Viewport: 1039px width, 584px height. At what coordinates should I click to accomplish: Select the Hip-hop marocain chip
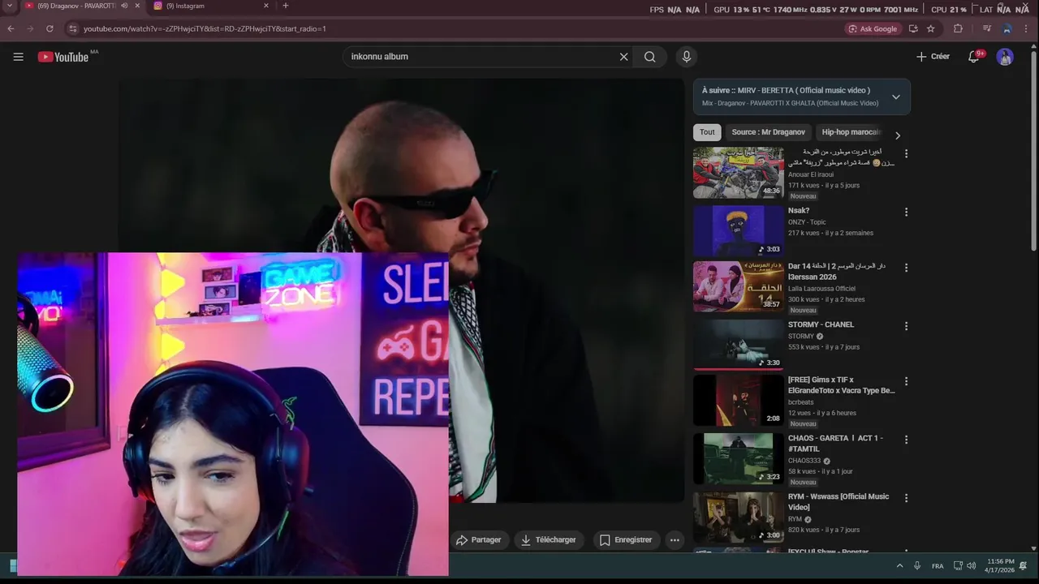point(851,132)
